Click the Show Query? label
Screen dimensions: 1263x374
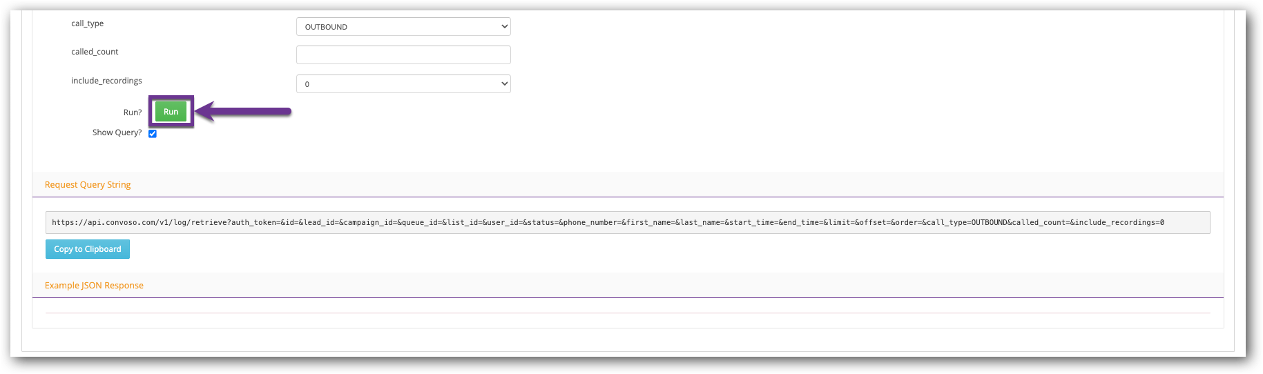[x=117, y=132]
